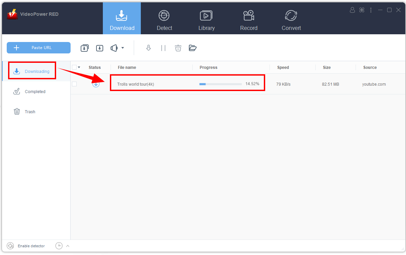The width and height of the screenshot is (406, 255).
Task: Open the download folder icon
Action: 193,48
